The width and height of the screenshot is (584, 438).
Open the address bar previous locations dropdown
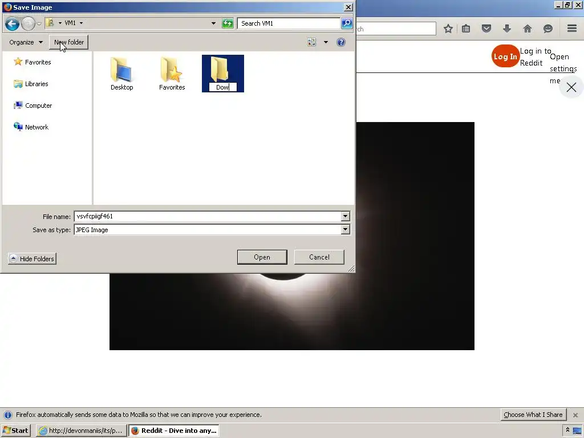(213, 23)
